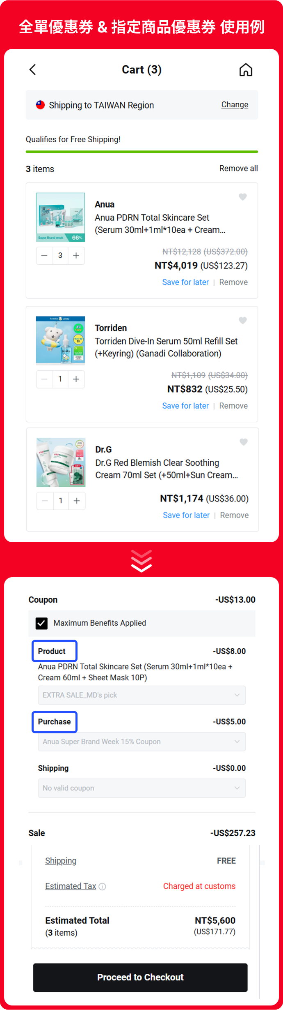Click the plus icon on the Dr.G item
The image size is (283, 1010).
(77, 501)
